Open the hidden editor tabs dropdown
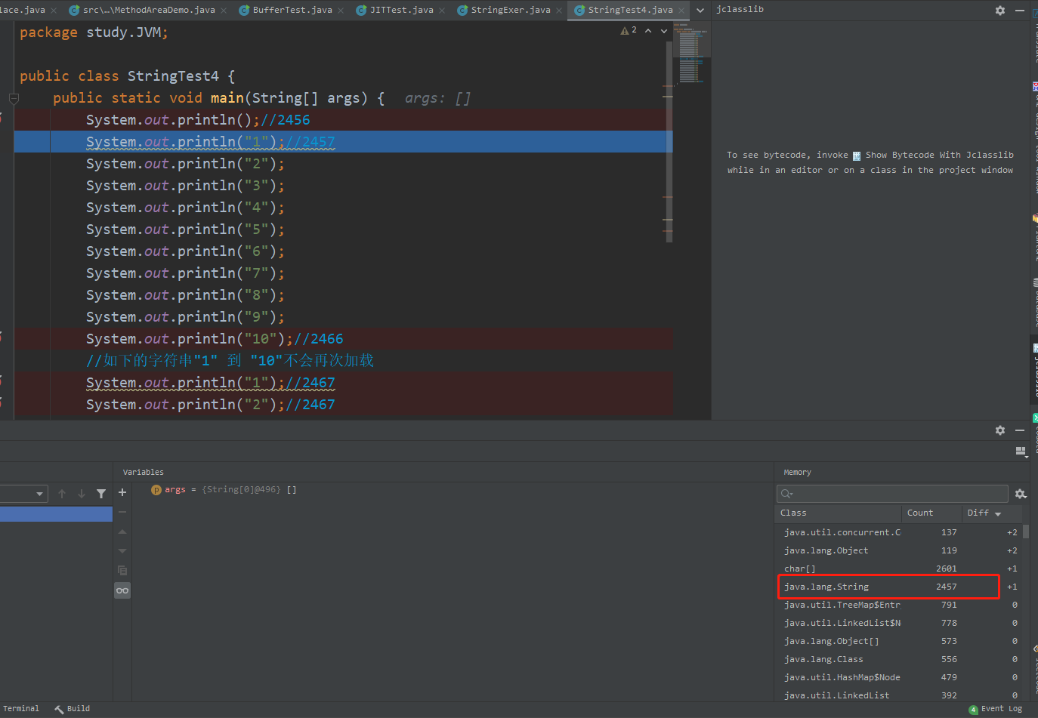Screen dimensions: 1038x718 [700, 11]
